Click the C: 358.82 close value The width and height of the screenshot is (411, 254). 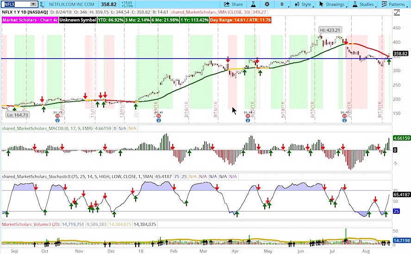tap(141, 12)
